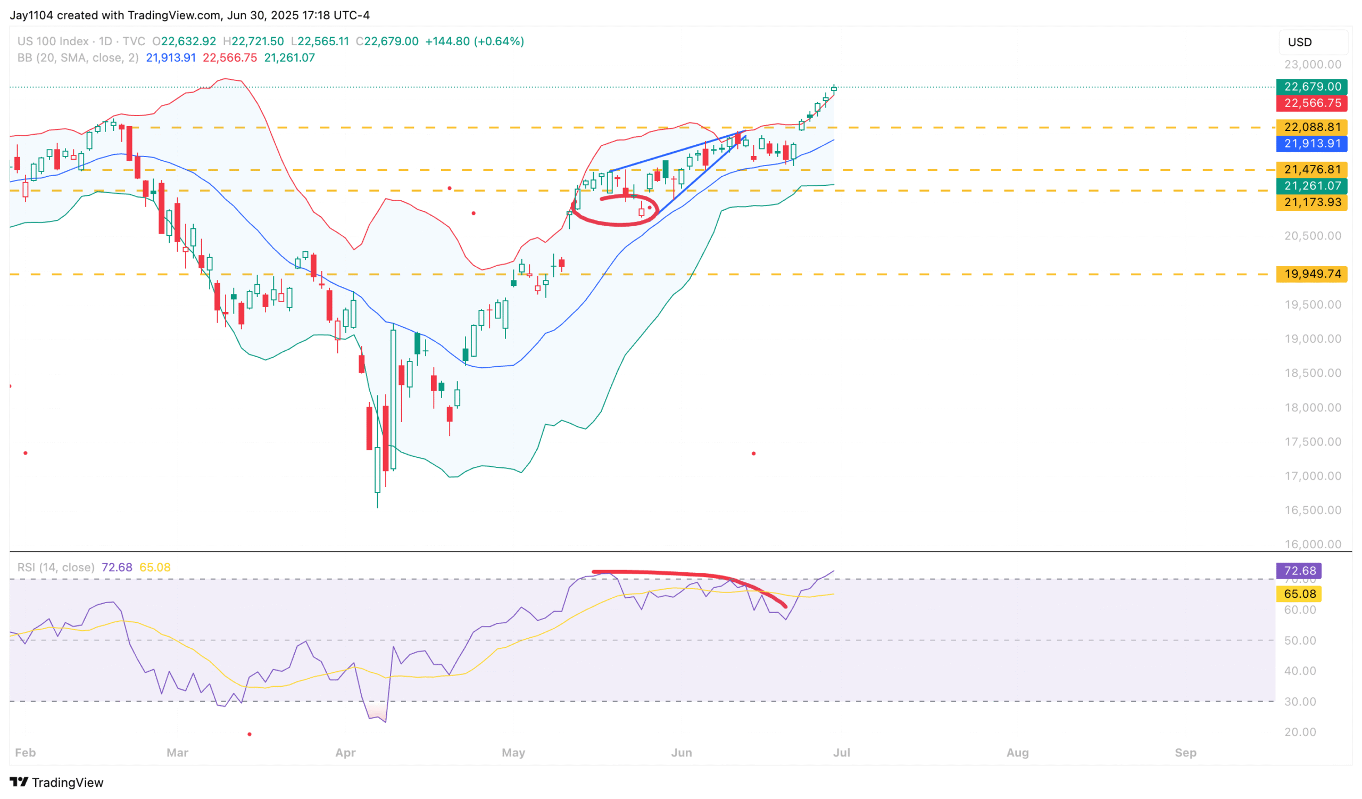Click the RSI-MA value 65.08 in the legend

click(155, 567)
